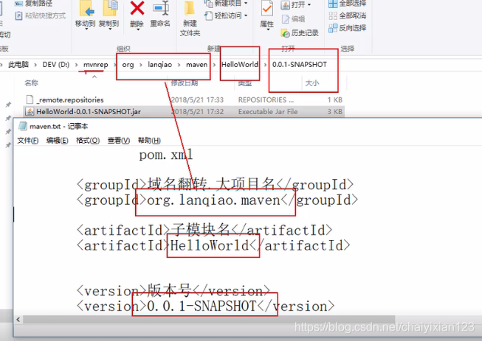Click 0.0.1-SNAPSHOT in the address path
Image resolution: width=482 pixels, height=341 pixels.
(x=300, y=64)
